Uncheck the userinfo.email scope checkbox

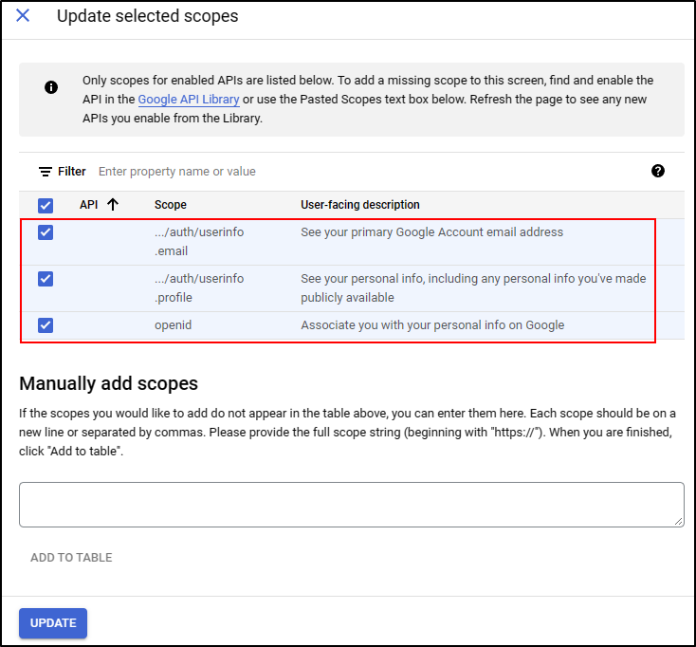pos(46,232)
